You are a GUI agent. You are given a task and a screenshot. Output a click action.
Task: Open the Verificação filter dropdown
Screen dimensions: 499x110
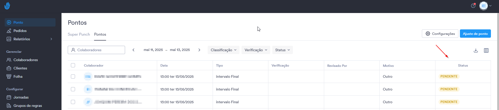point(256,50)
